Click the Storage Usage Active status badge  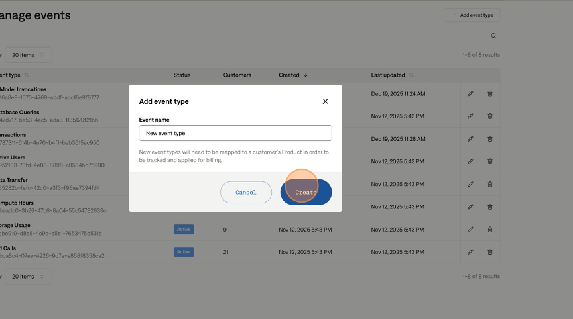pos(184,230)
